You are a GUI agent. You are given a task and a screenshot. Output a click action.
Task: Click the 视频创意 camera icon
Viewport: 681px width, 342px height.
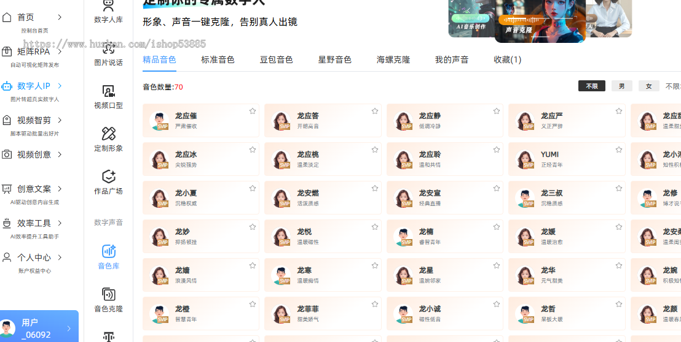(7, 154)
